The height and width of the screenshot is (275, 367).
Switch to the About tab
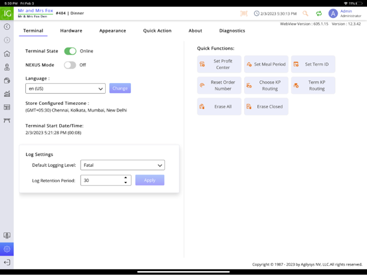(x=195, y=31)
